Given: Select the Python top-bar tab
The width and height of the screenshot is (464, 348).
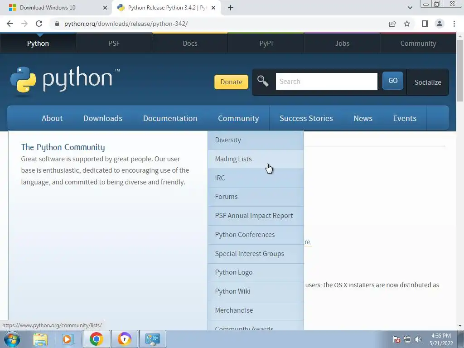Looking at the screenshot, I should tap(38, 43).
